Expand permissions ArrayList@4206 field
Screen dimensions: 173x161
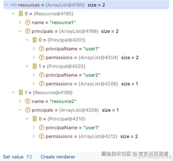(x=34, y=84)
